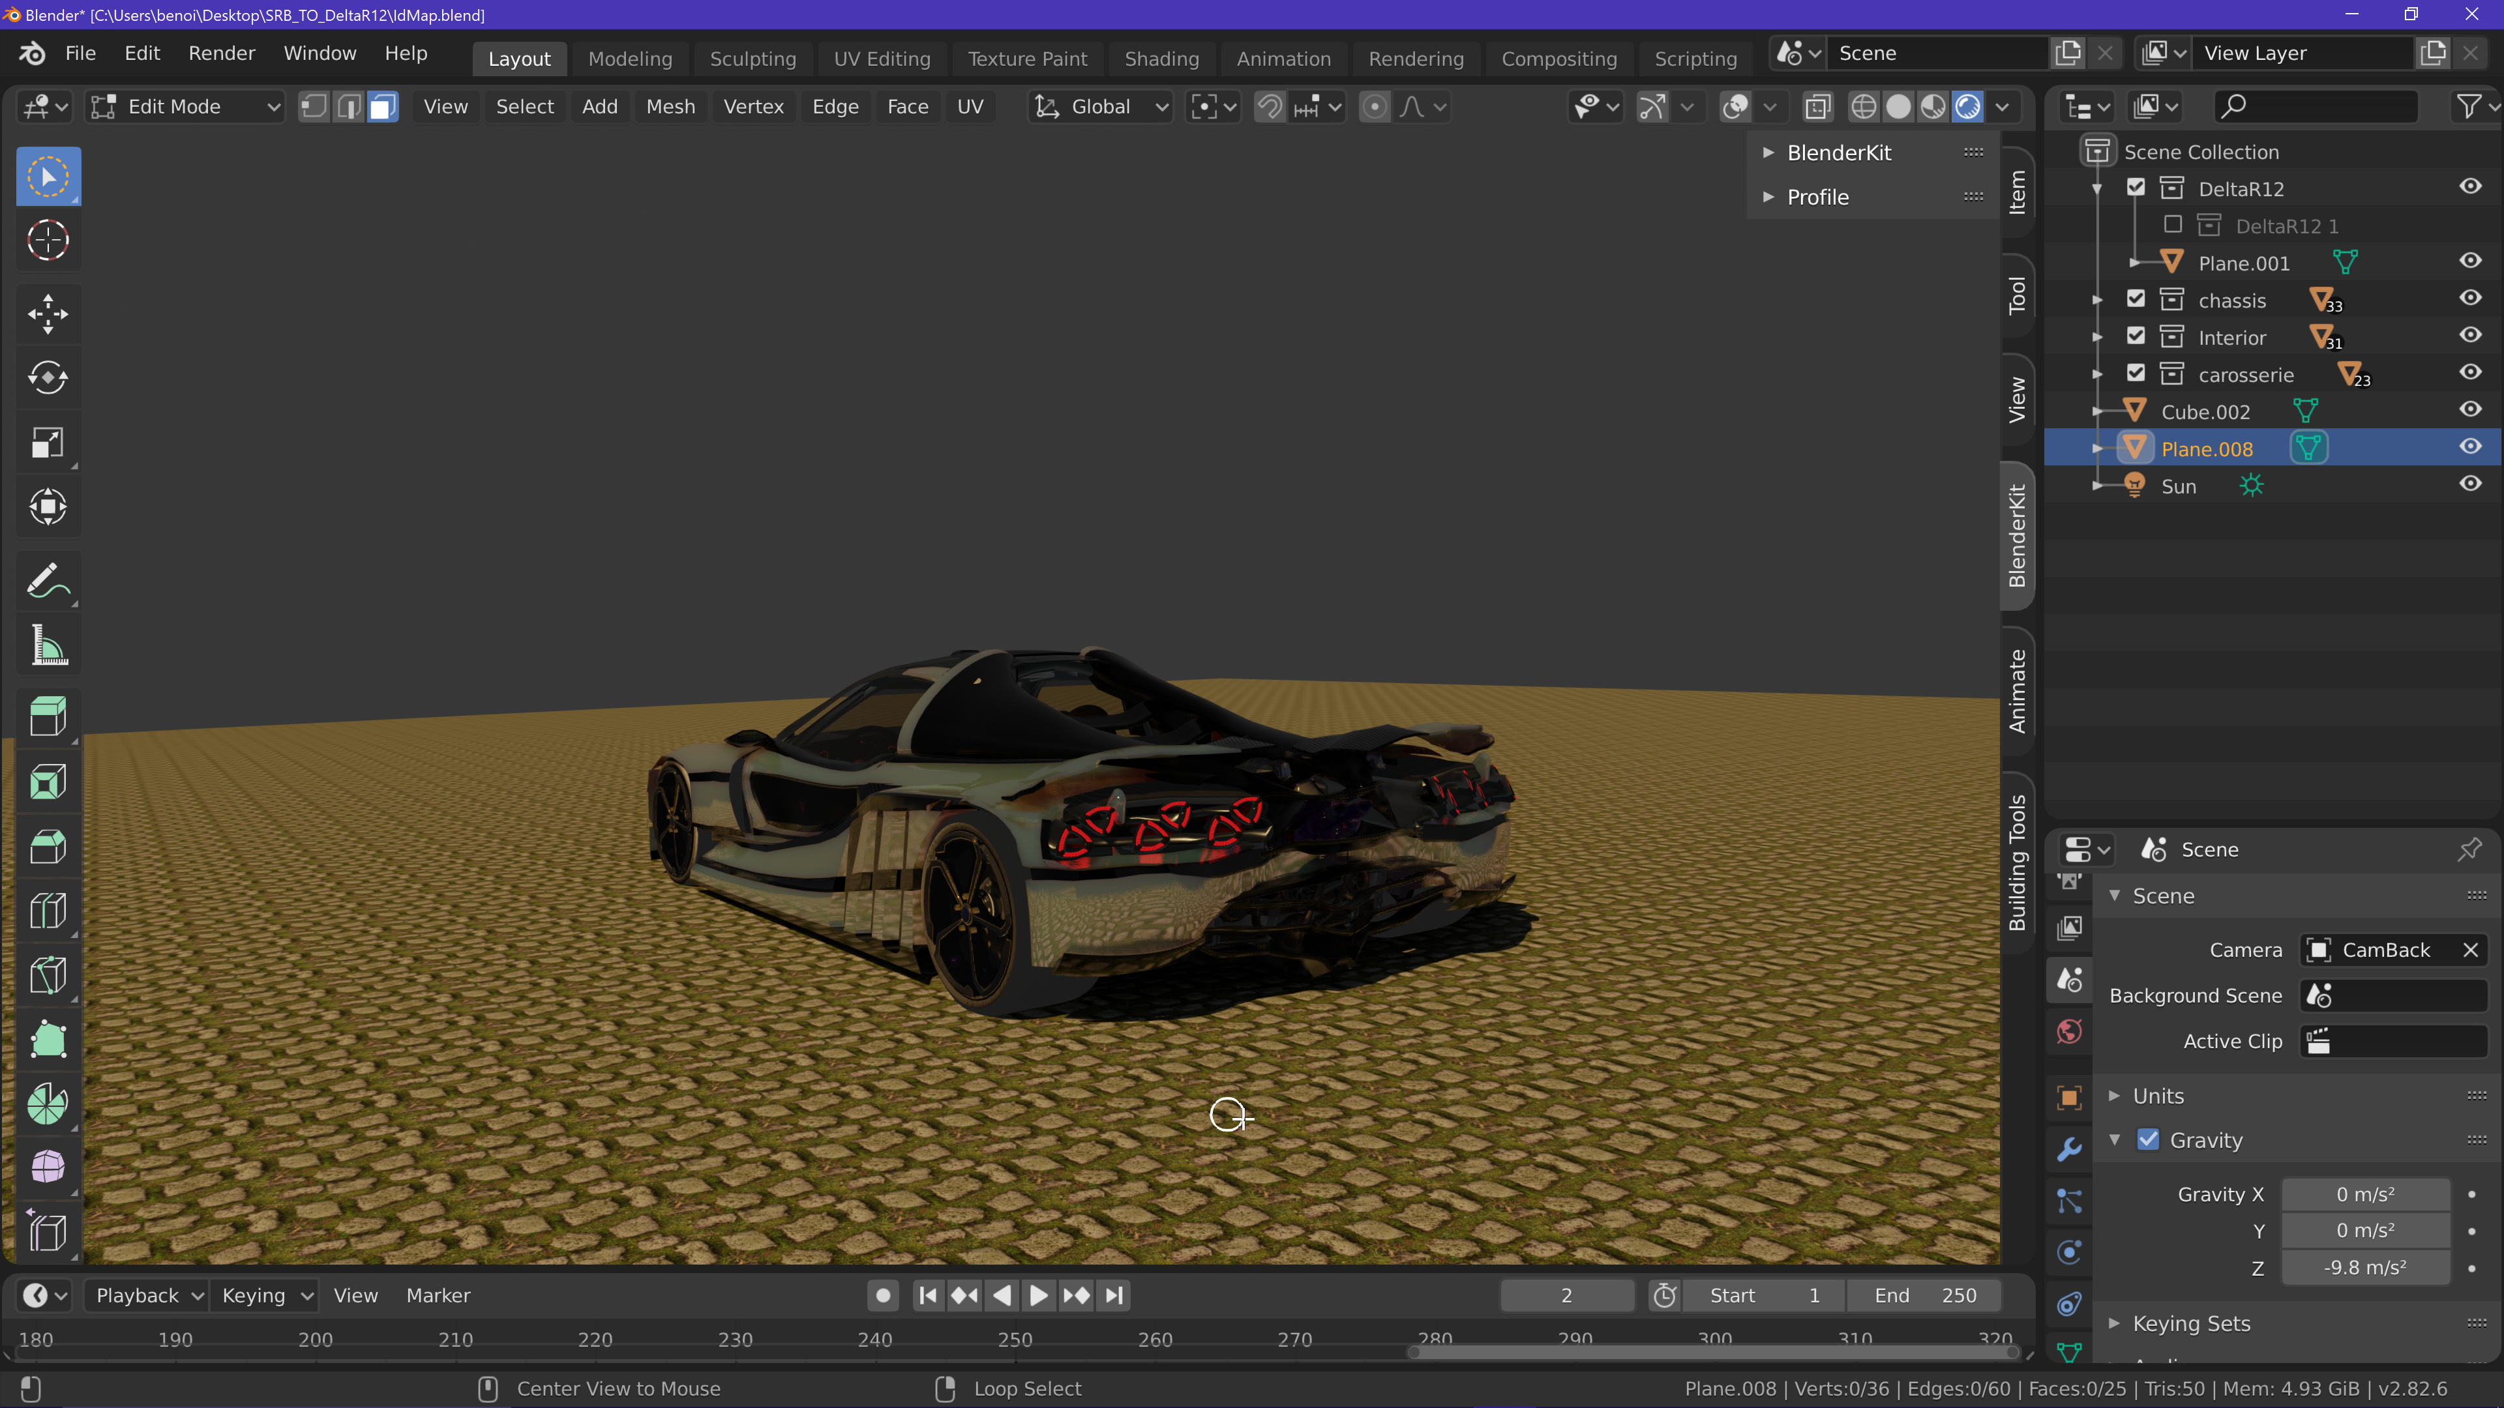Click the Gravity Z value field
Viewport: 2504px width, 1408px height.
pos(2364,1268)
